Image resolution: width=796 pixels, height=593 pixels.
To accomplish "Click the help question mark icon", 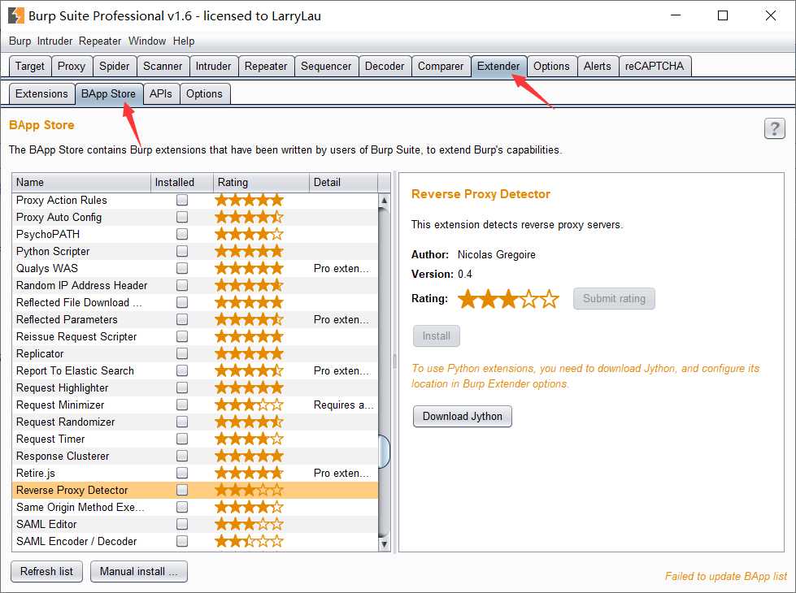I will pos(774,129).
